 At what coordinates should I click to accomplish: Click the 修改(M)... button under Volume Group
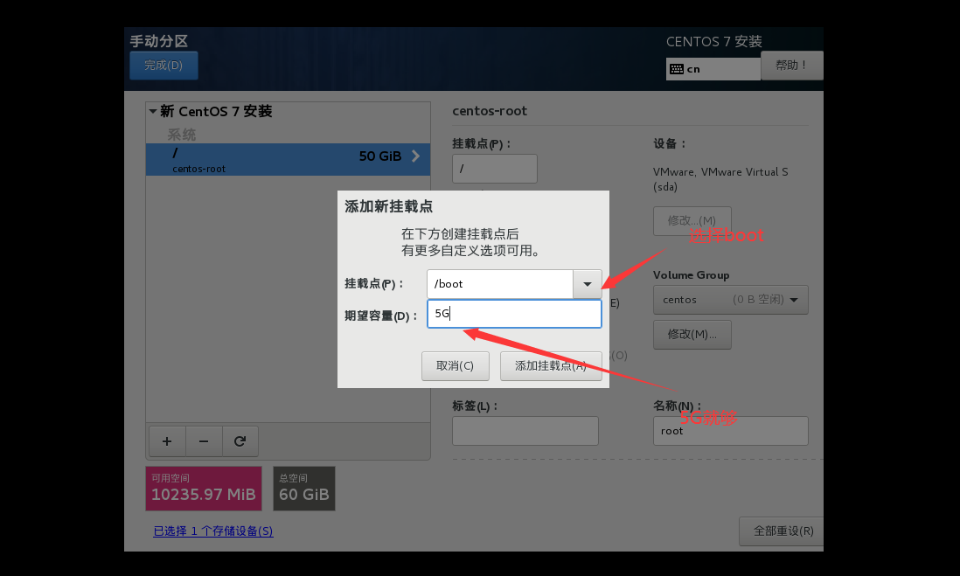(692, 335)
